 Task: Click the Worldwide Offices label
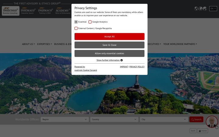tap(27, 119)
